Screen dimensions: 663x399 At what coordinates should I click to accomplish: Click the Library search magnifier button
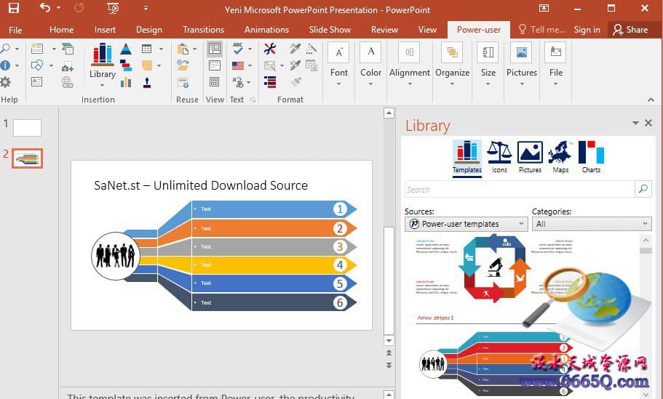tap(643, 189)
